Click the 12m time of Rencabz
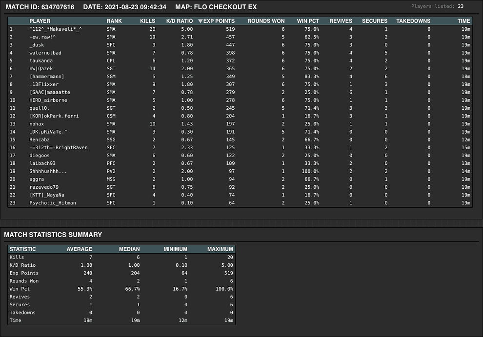This screenshot has height=337, width=483. click(x=466, y=140)
